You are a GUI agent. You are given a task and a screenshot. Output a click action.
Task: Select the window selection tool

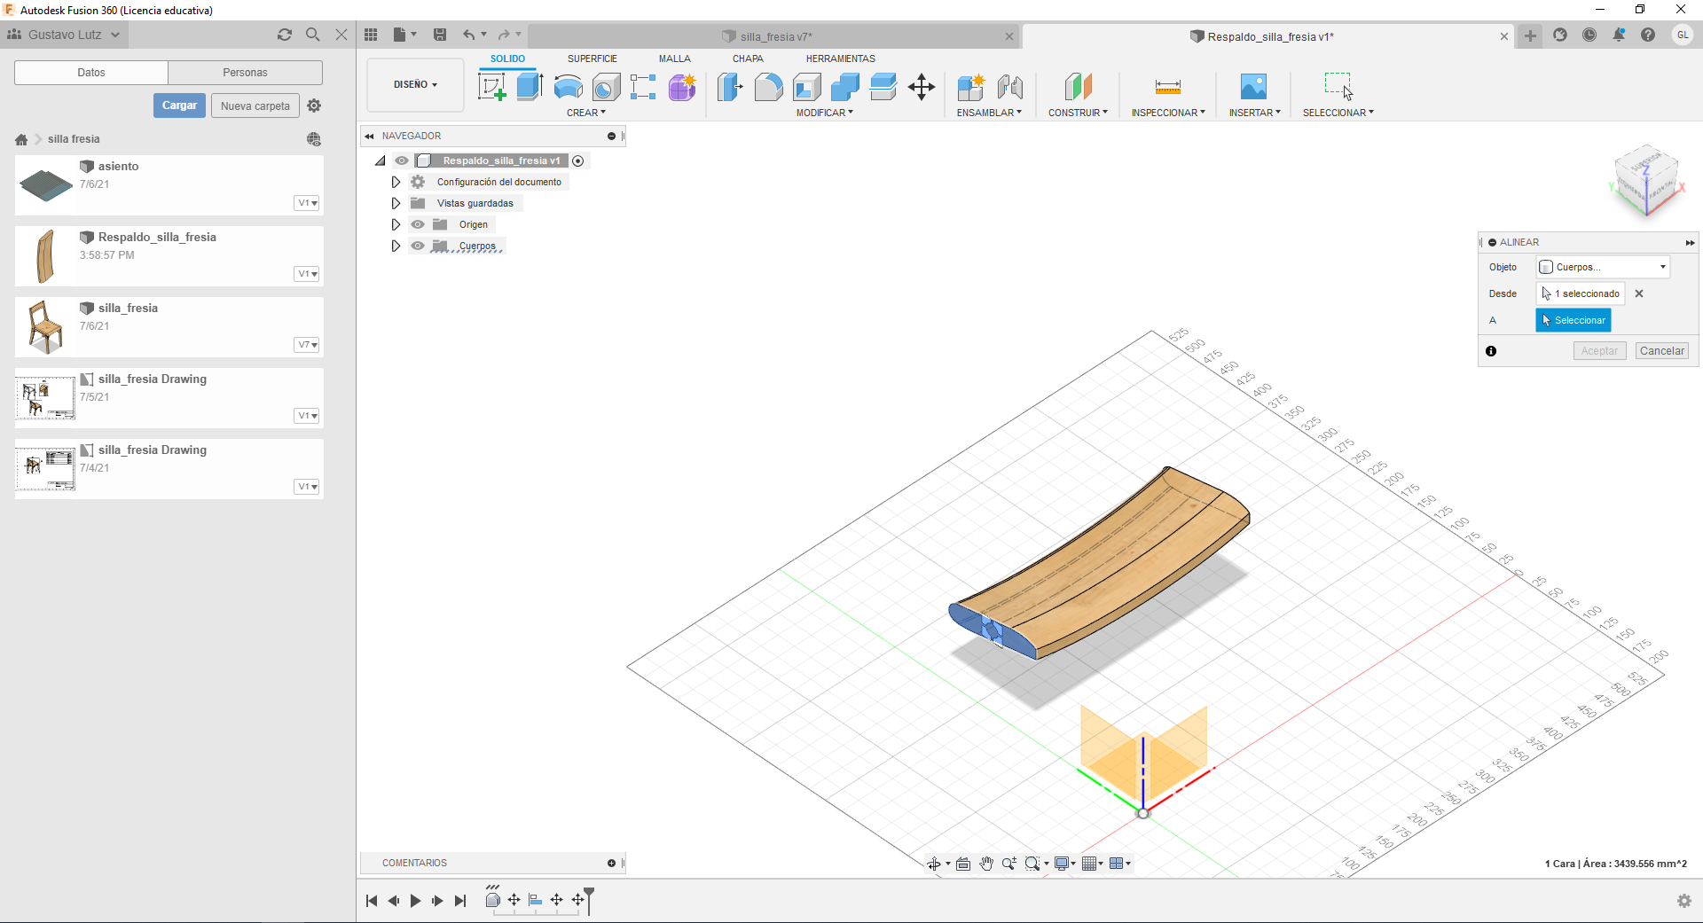click(x=1338, y=86)
